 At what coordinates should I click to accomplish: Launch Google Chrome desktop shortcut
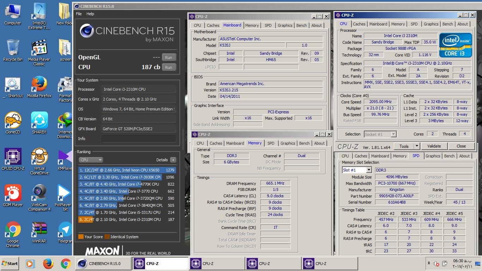point(13,234)
